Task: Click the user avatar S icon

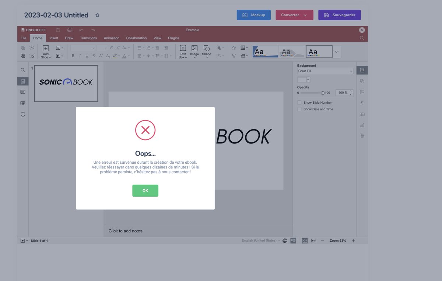Action: (x=362, y=30)
